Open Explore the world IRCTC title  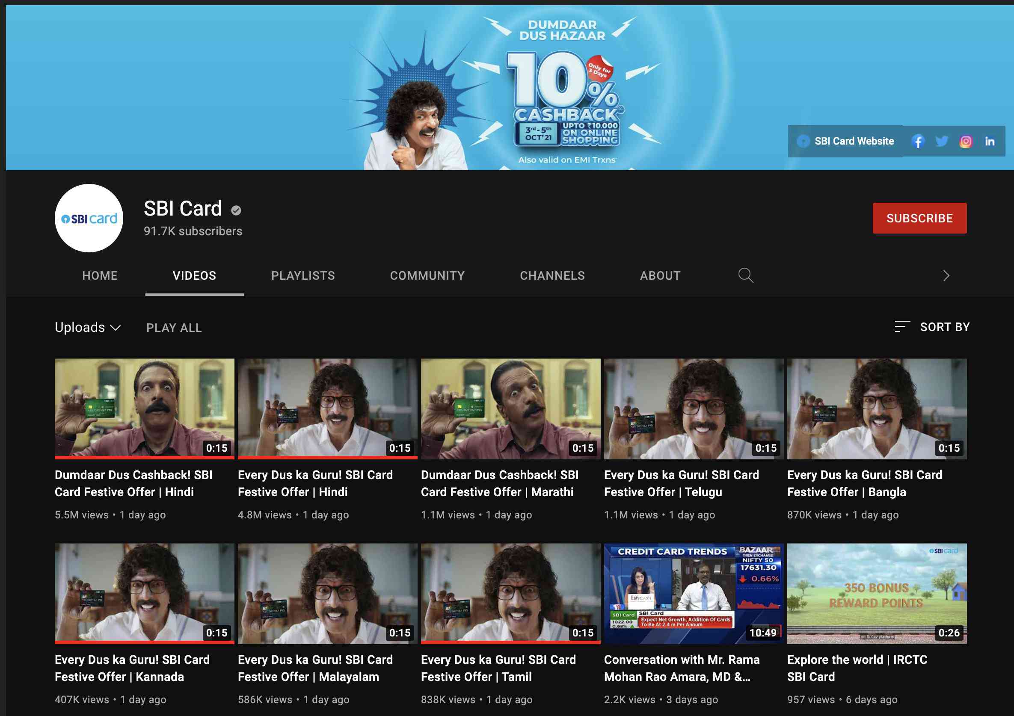(x=857, y=668)
